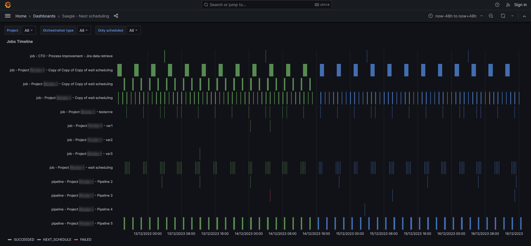Open the Project variable All dropdown
This screenshot has width=531, height=246.
click(29, 30)
